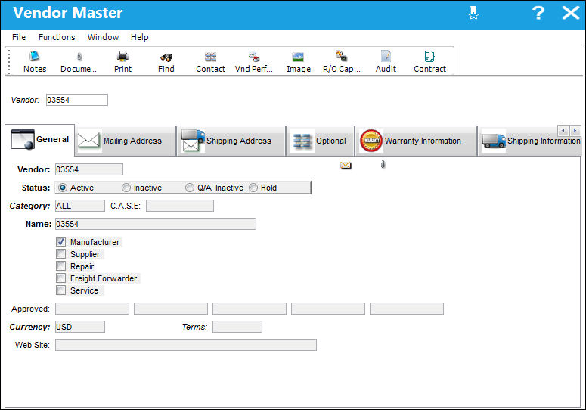Close the Vendor Master window
This screenshot has height=410, width=586.
(571, 13)
